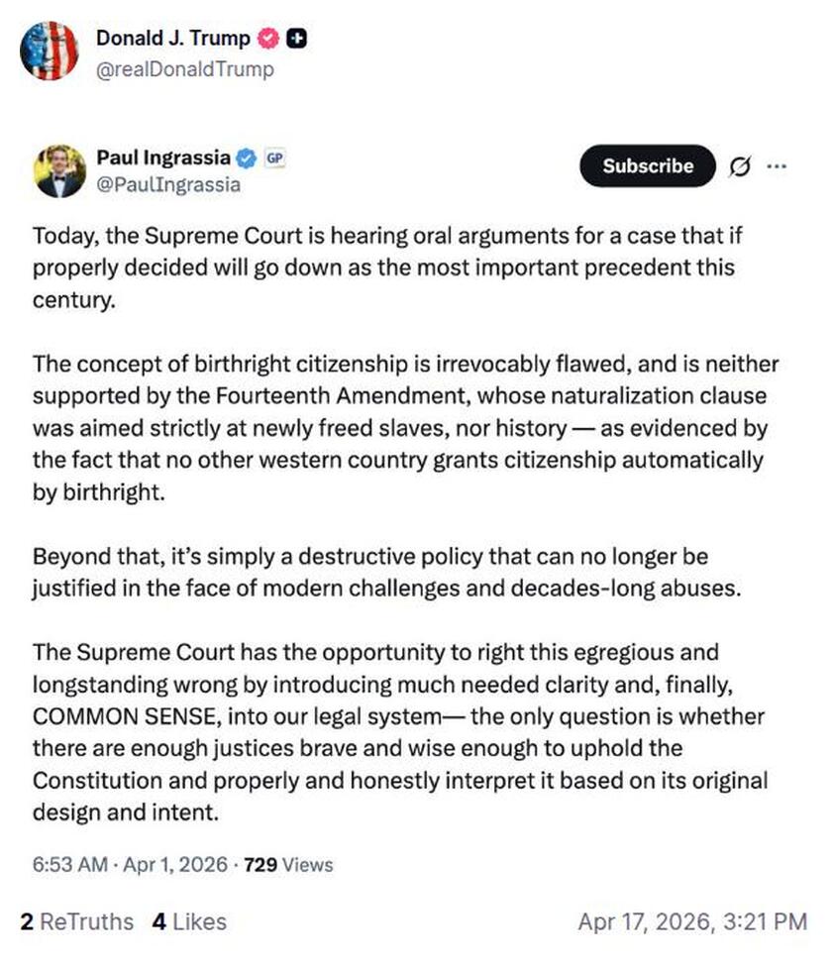The width and height of the screenshot is (832, 968).
Task: Open the three-dot more options menu
Action: point(778,166)
